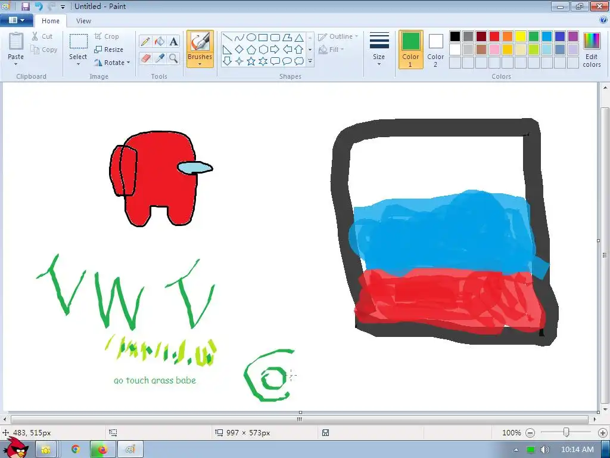Click the Save icon in title bar
610x458 pixels.
pos(26,6)
